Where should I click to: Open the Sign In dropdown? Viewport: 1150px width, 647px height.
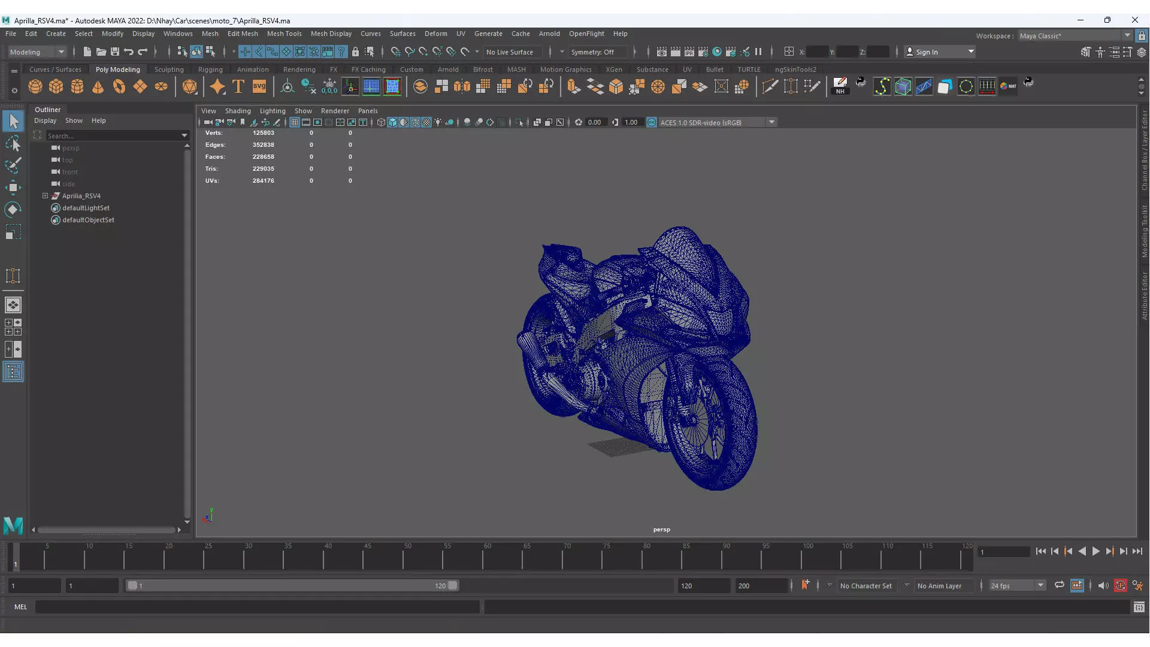click(940, 52)
